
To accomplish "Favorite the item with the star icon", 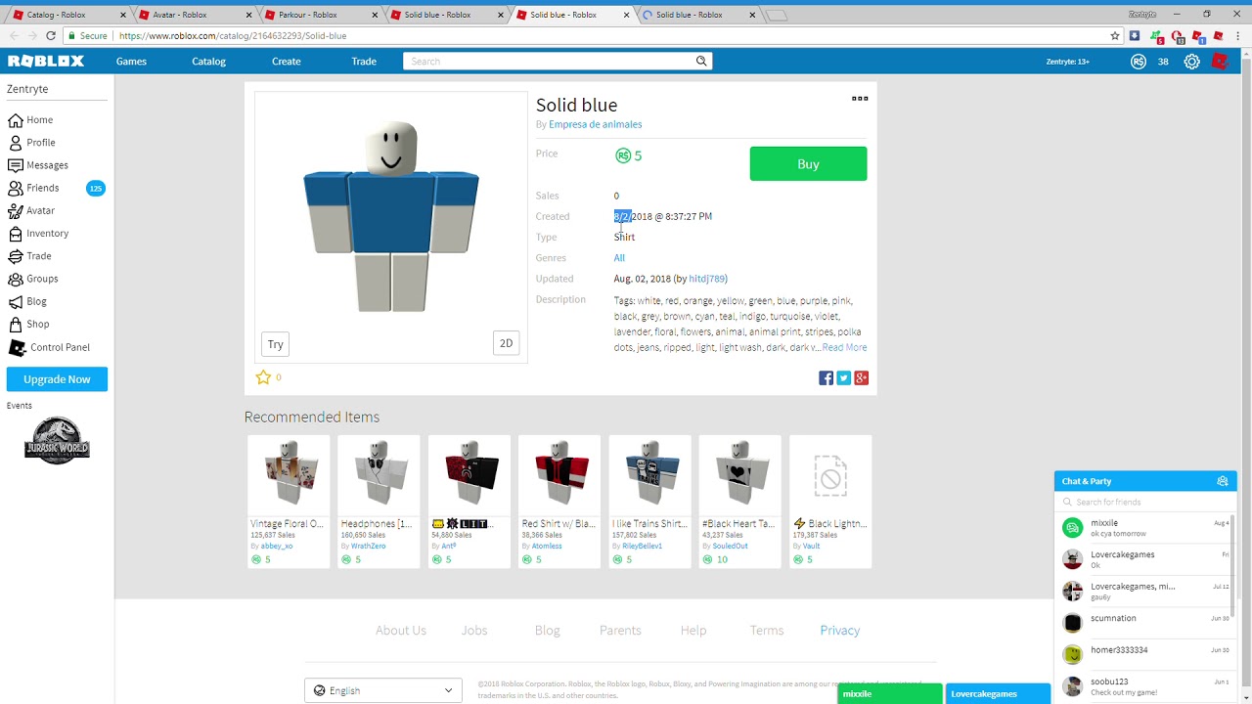I will pos(262,377).
